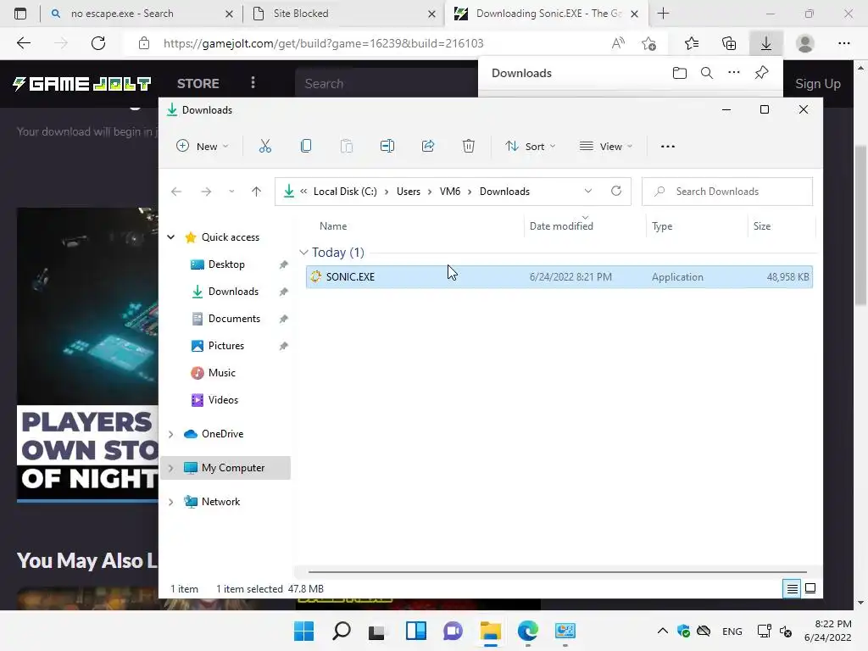
Task: Click the Cut scissors icon in File Explorer
Action: [265, 146]
